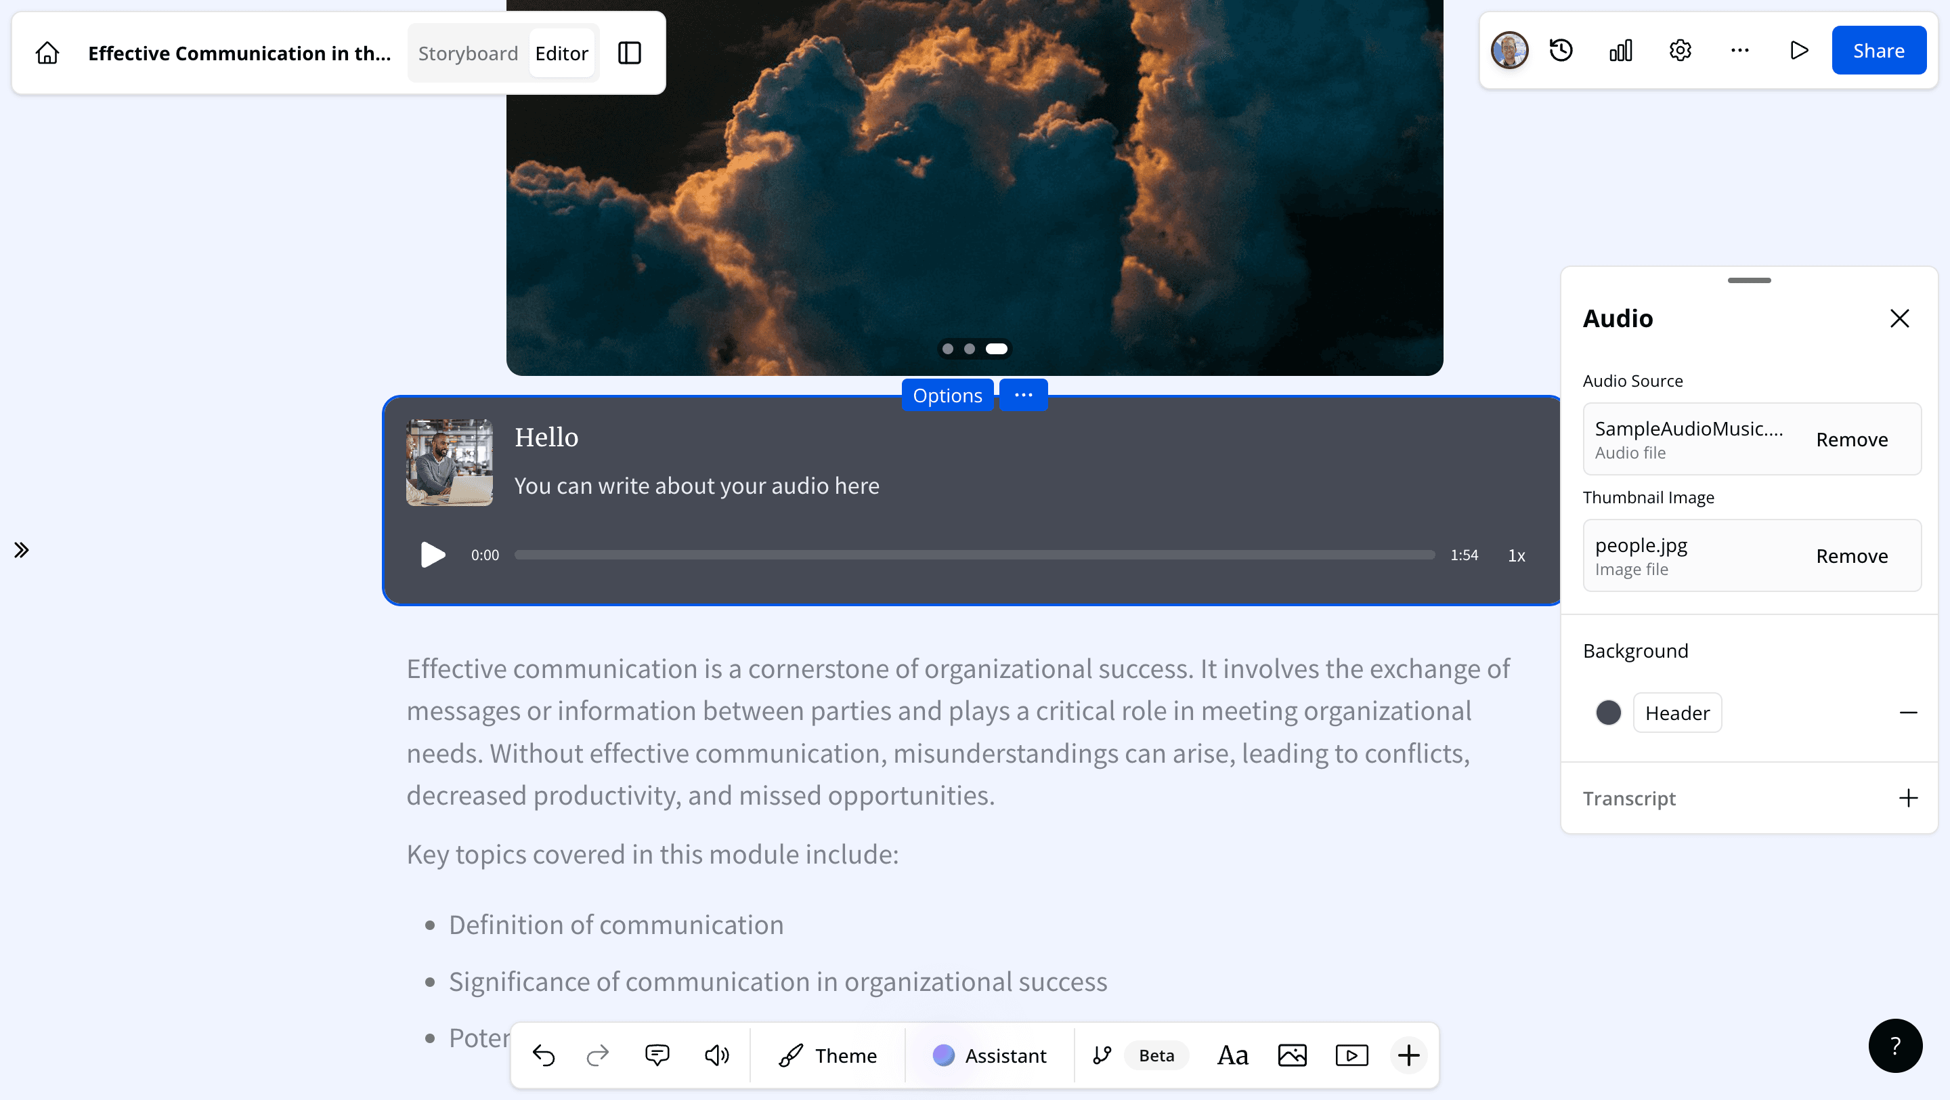The width and height of the screenshot is (1950, 1100).
Task: Play the audio clip
Action: click(432, 555)
